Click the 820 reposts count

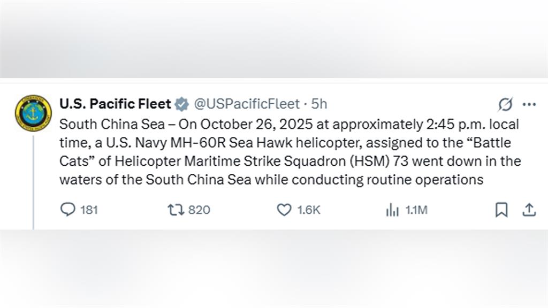point(199,210)
